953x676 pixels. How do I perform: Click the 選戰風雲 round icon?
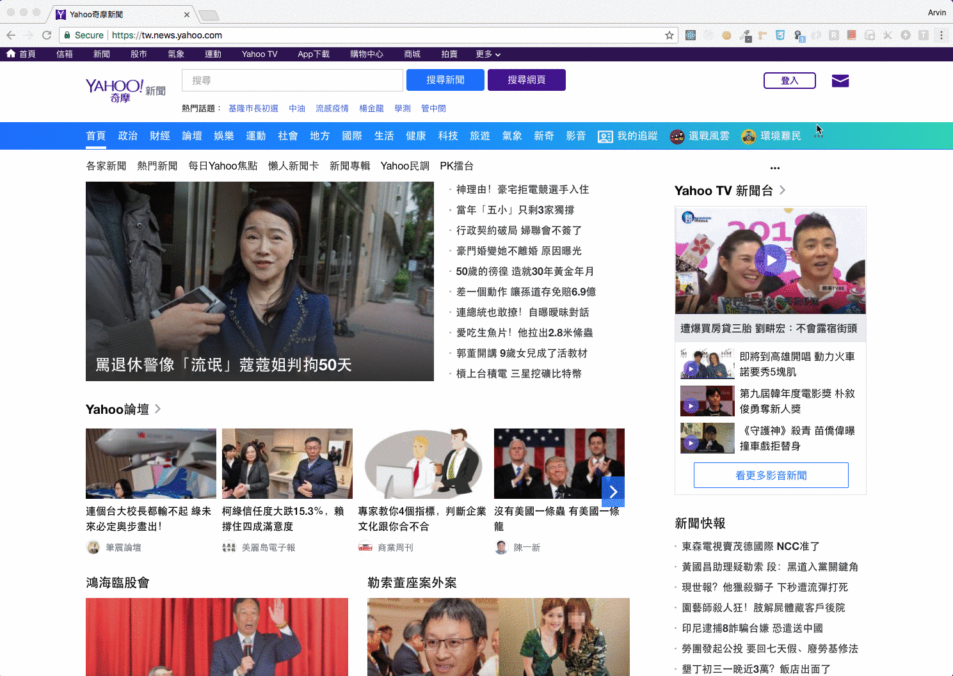(x=677, y=136)
